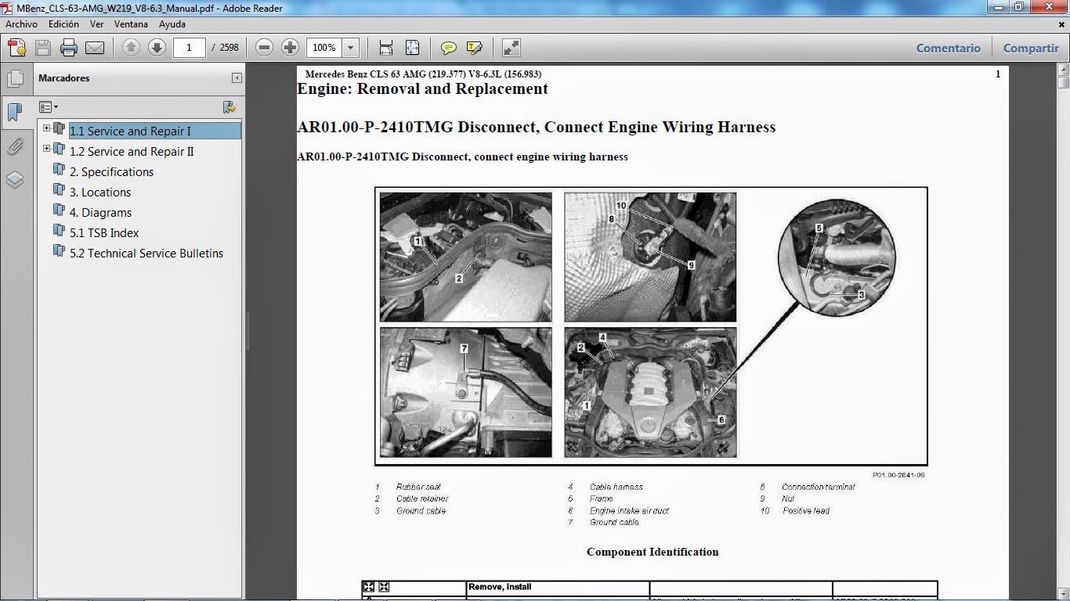
Task: Print the manual using the printer icon
Action: coord(69,48)
